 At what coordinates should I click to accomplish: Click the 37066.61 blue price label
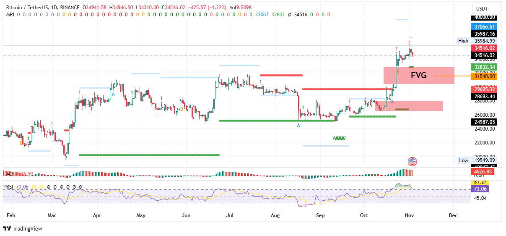click(483, 26)
